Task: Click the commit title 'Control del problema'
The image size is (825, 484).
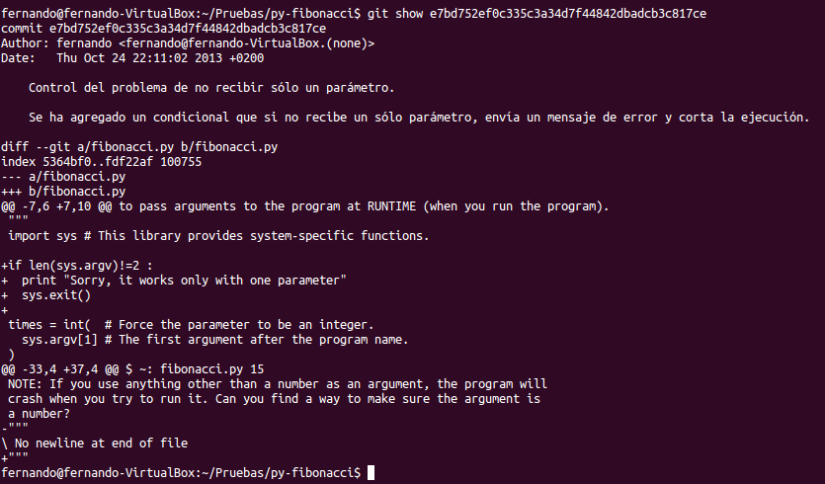Action: [211, 87]
